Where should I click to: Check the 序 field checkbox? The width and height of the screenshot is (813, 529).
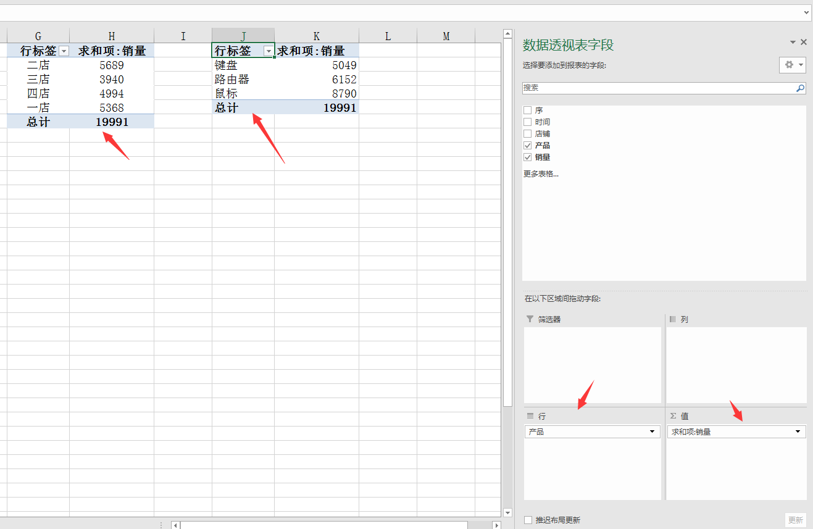point(527,110)
